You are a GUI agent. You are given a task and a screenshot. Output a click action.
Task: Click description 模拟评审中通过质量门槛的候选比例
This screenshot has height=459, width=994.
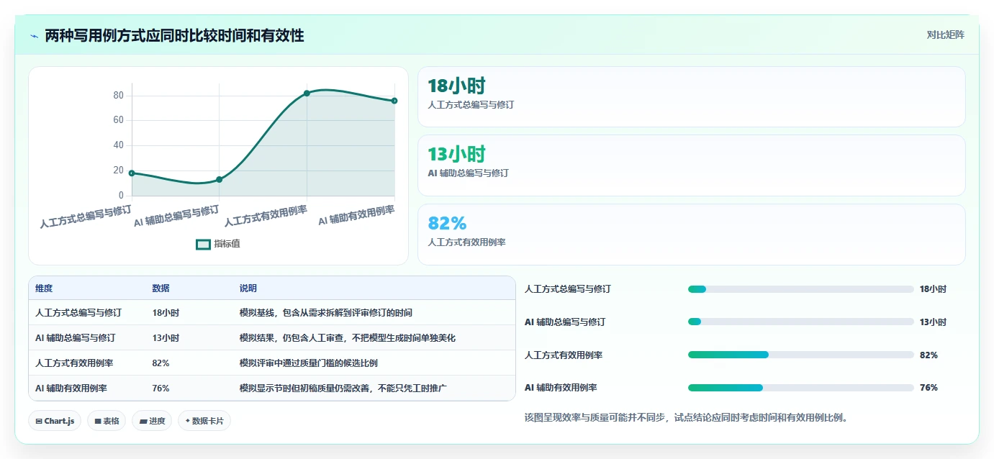[309, 363]
